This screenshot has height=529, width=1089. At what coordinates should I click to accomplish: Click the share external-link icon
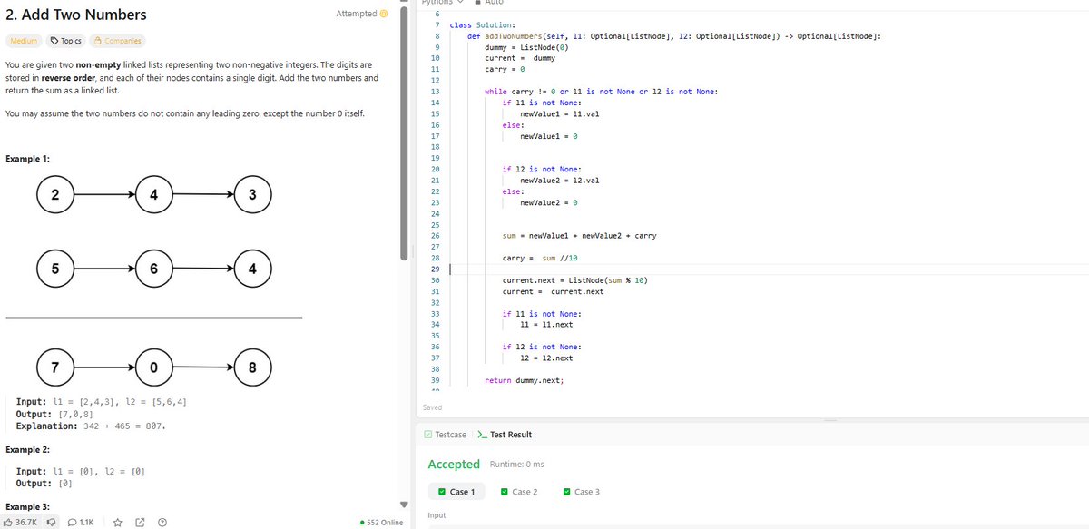point(140,523)
